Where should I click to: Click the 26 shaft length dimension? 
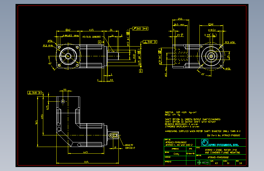coord(111,30)
